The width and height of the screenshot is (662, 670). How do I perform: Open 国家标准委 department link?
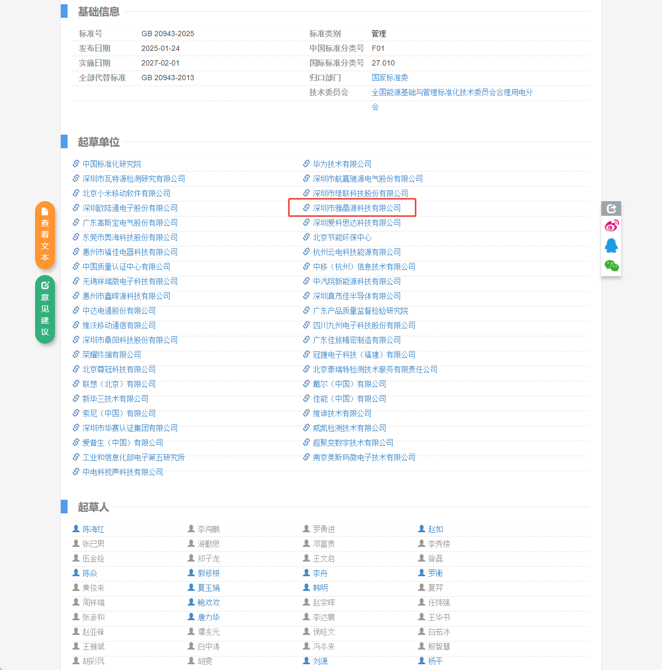pyautogui.click(x=390, y=78)
